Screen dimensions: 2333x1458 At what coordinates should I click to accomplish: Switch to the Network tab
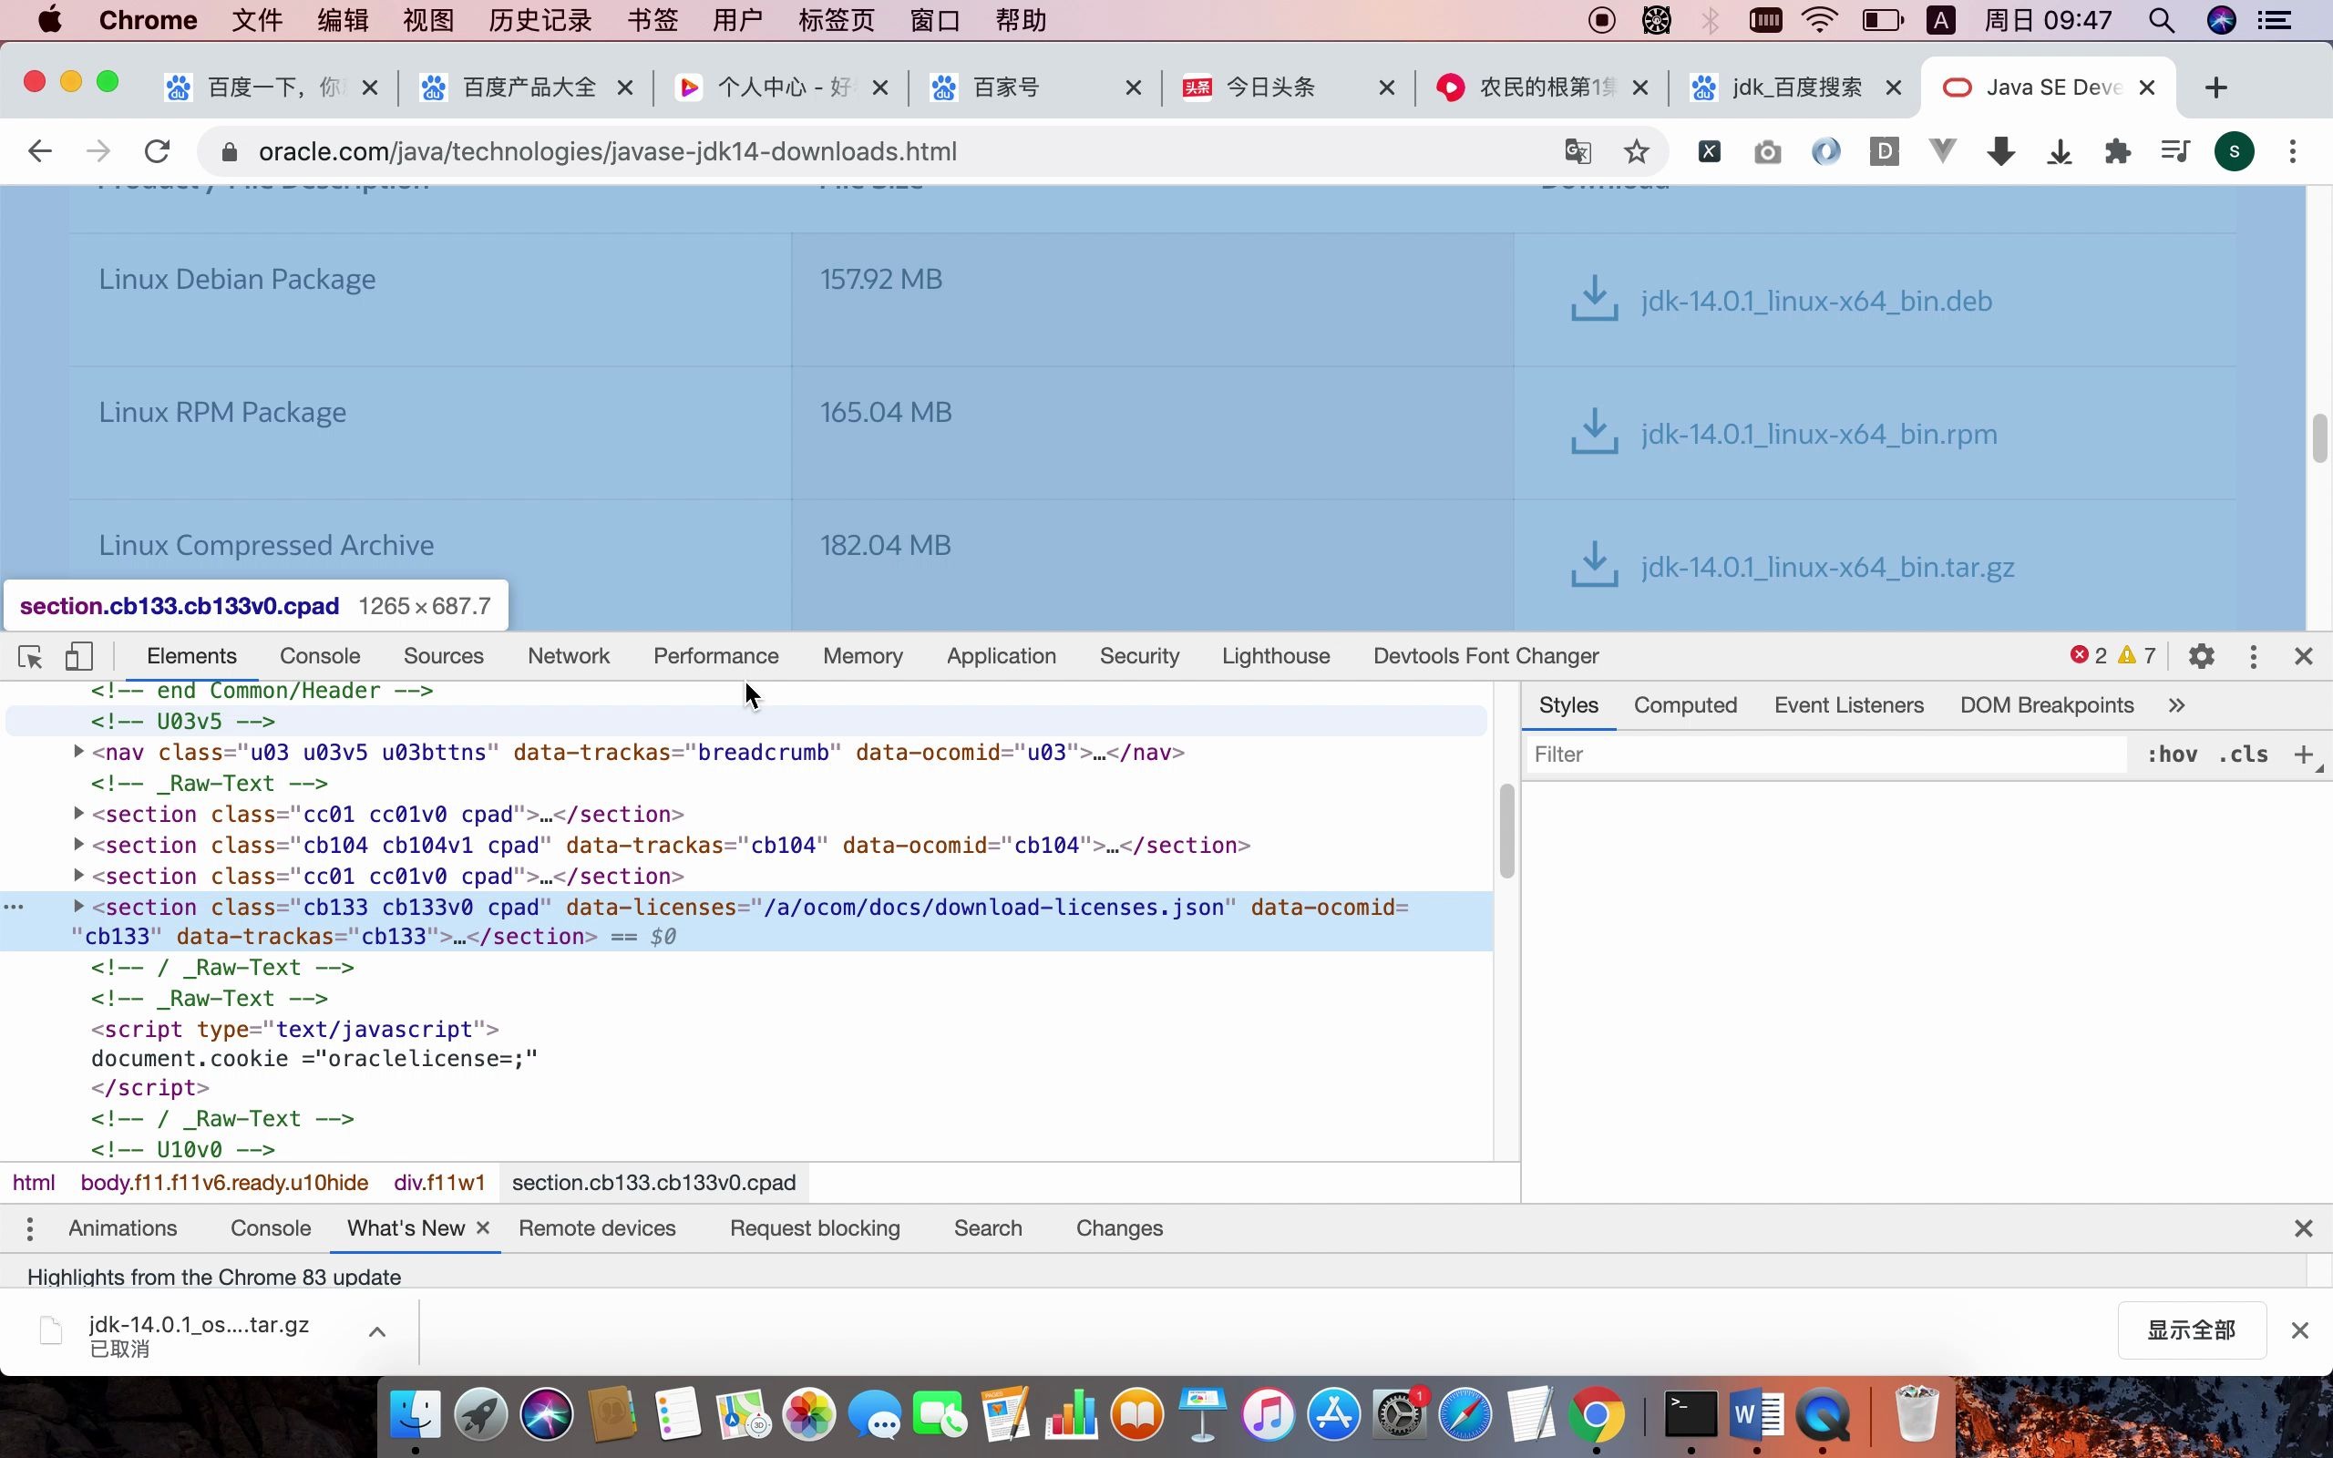pos(568,657)
